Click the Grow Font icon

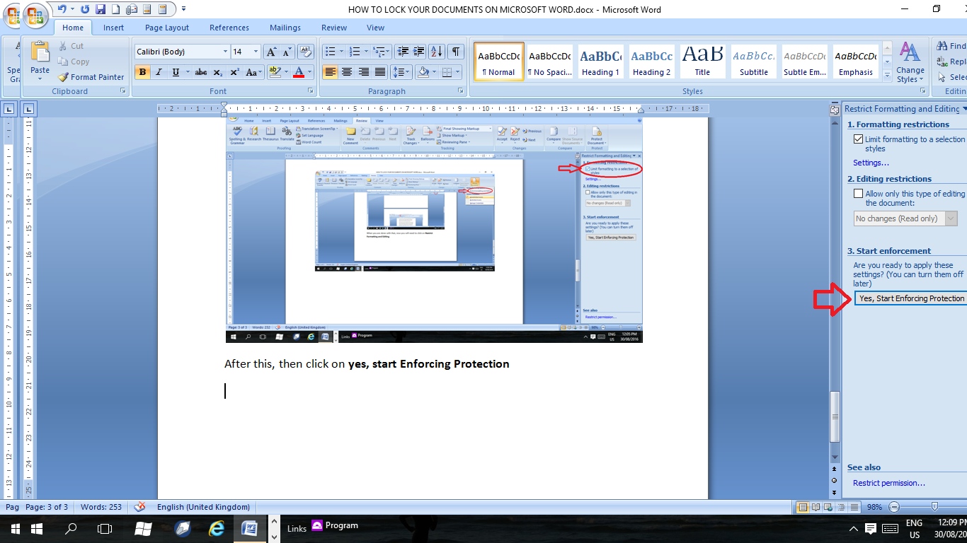coord(272,52)
